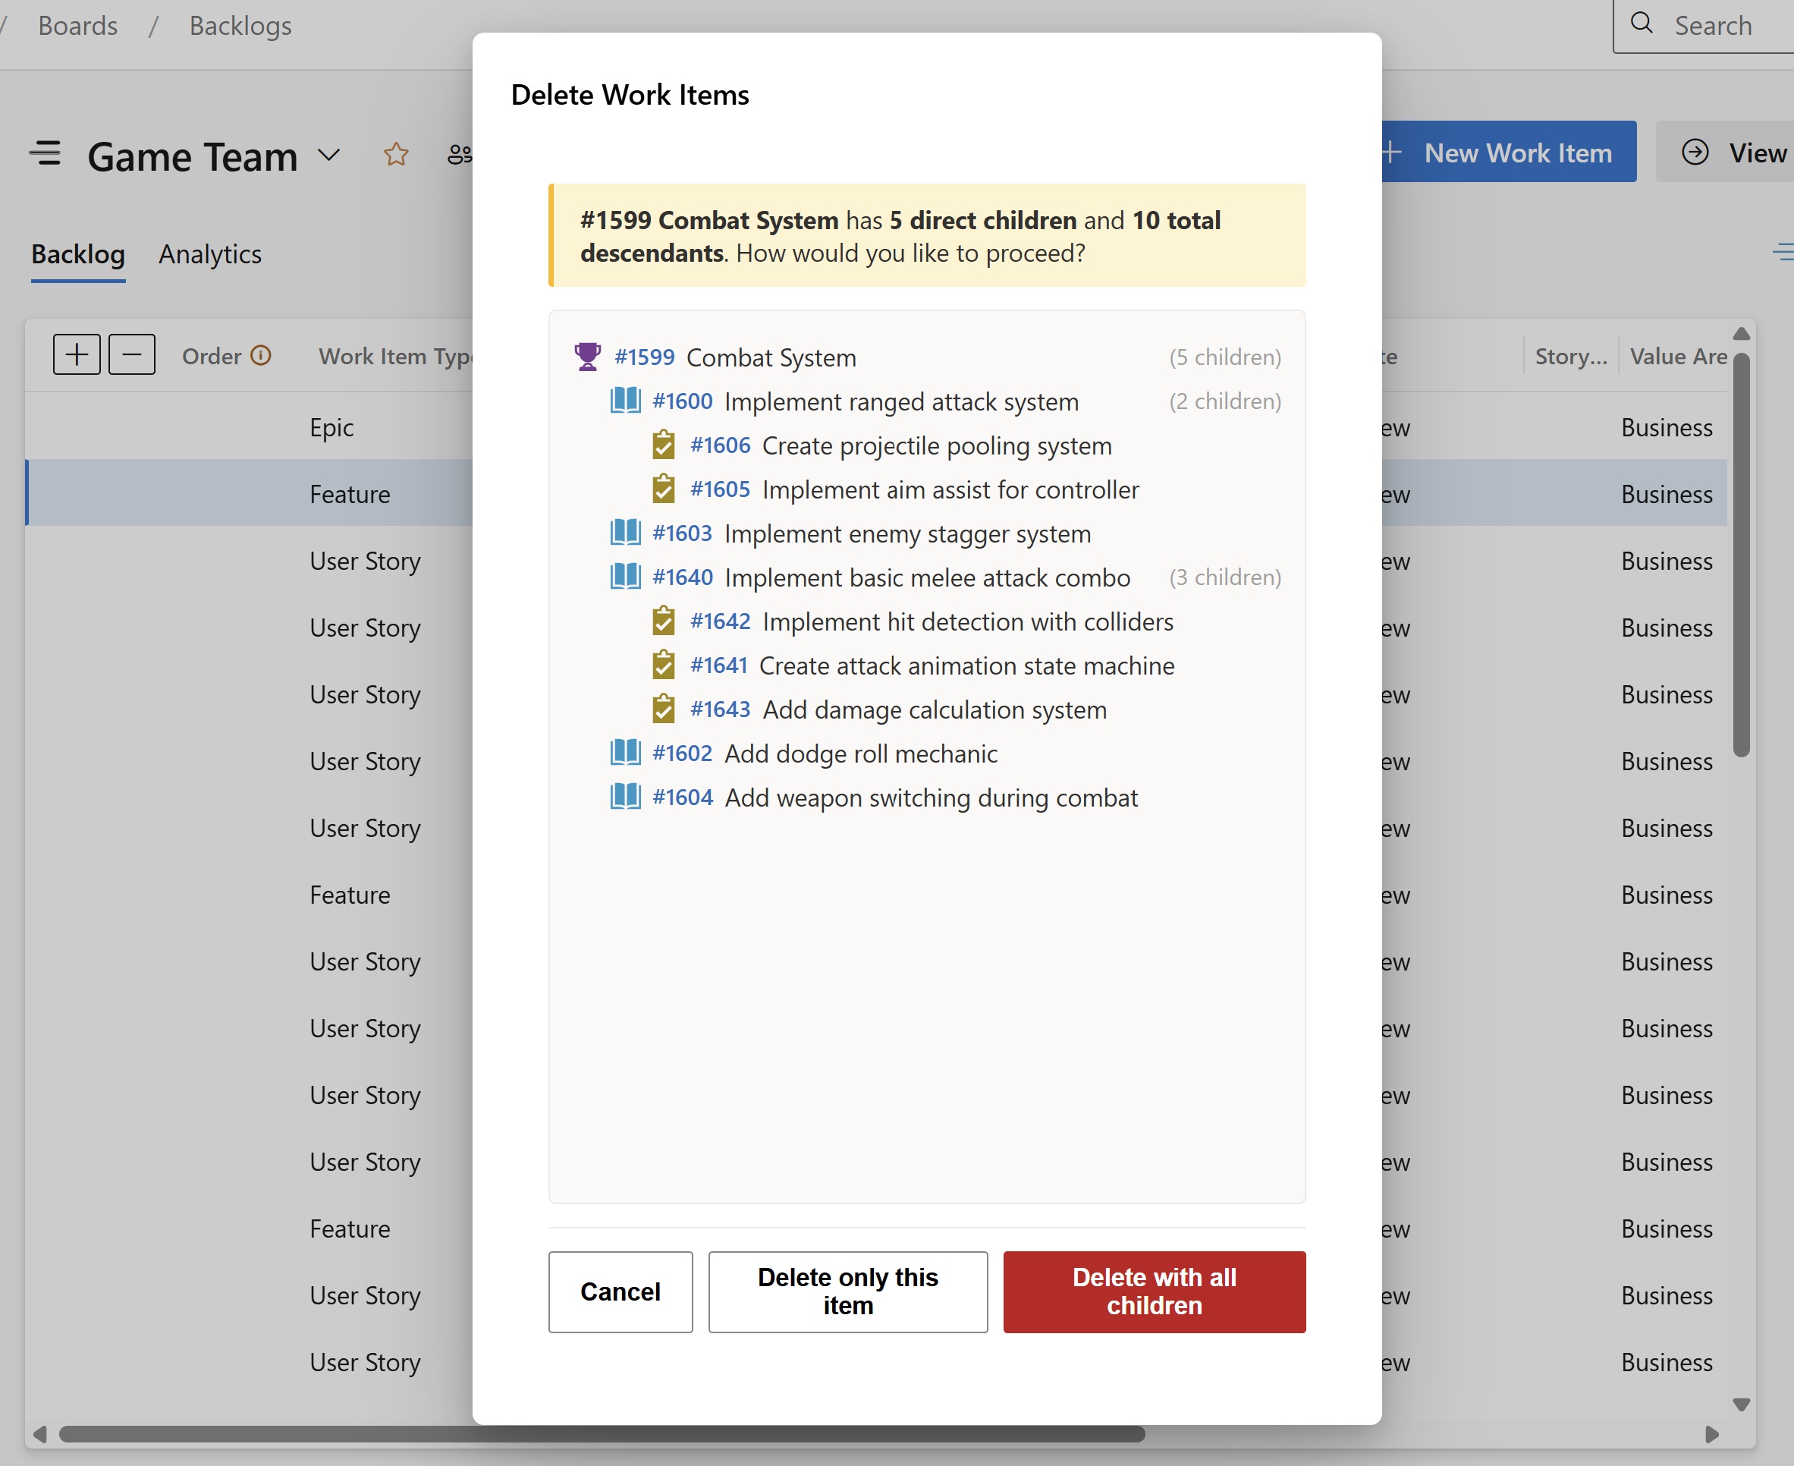Switch to the Analytics tab
This screenshot has width=1794, height=1466.
pos(210,254)
